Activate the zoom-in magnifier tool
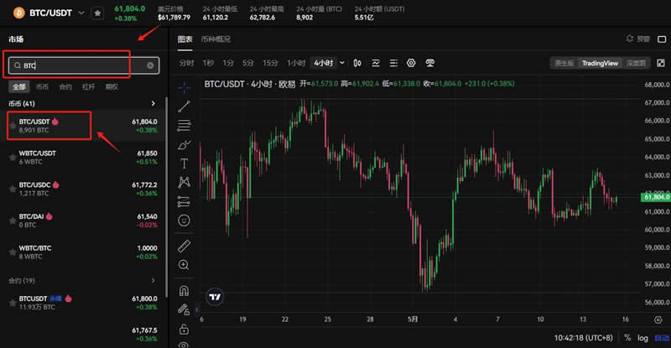 click(x=184, y=265)
